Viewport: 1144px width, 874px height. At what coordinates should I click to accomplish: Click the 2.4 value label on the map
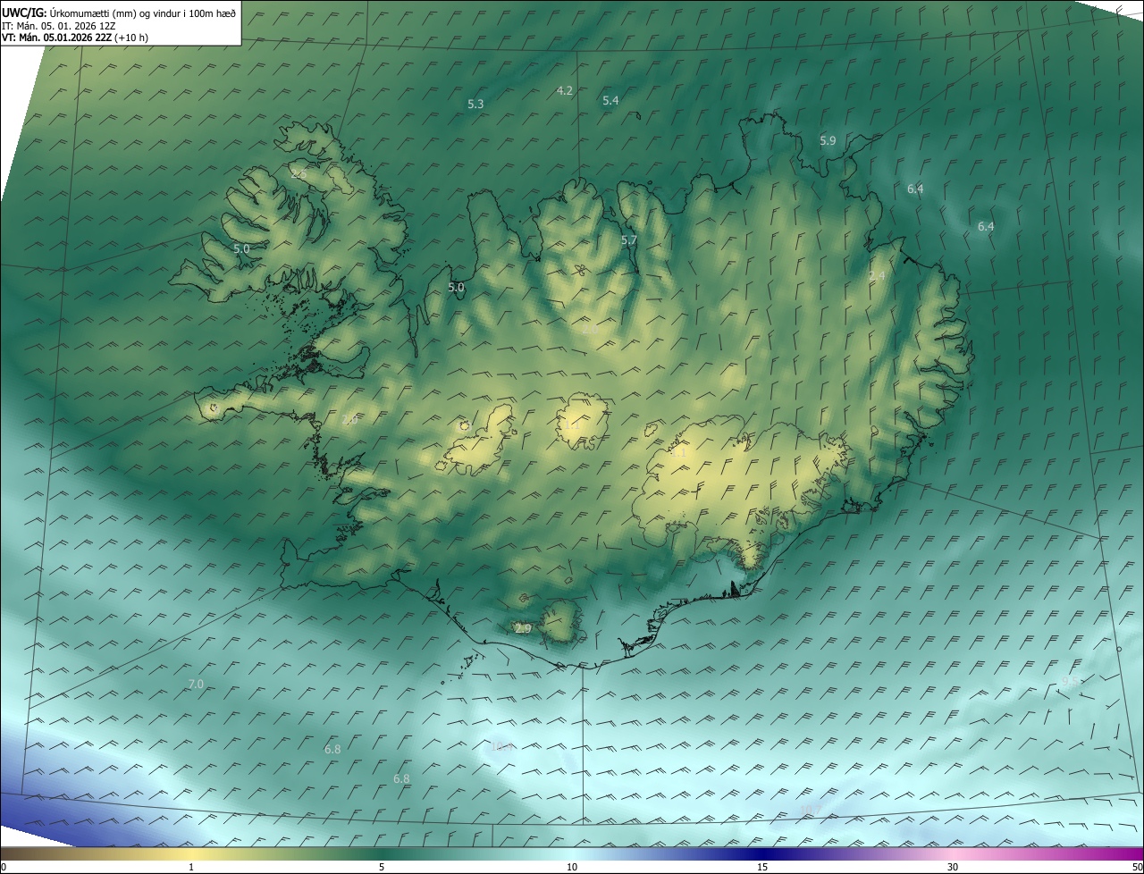tap(877, 276)
